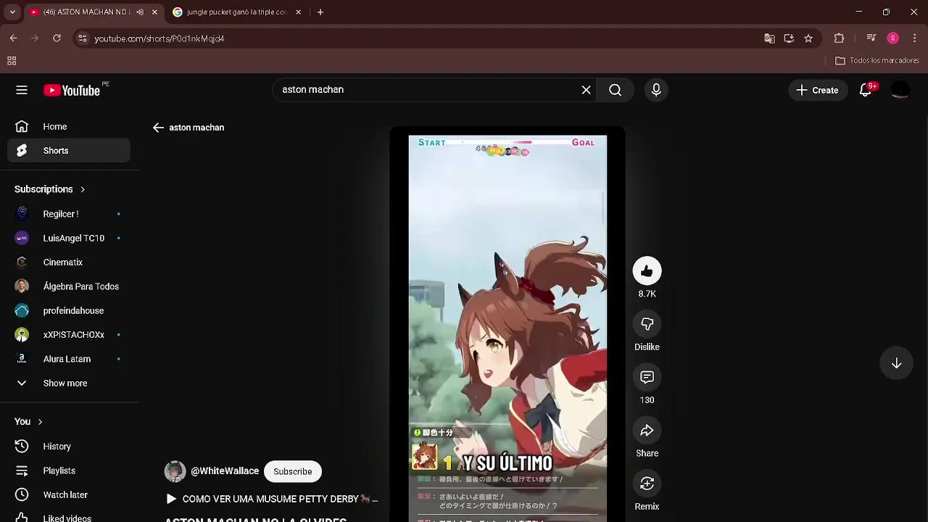Open Home in the sidebar

[x=69, y=127]
